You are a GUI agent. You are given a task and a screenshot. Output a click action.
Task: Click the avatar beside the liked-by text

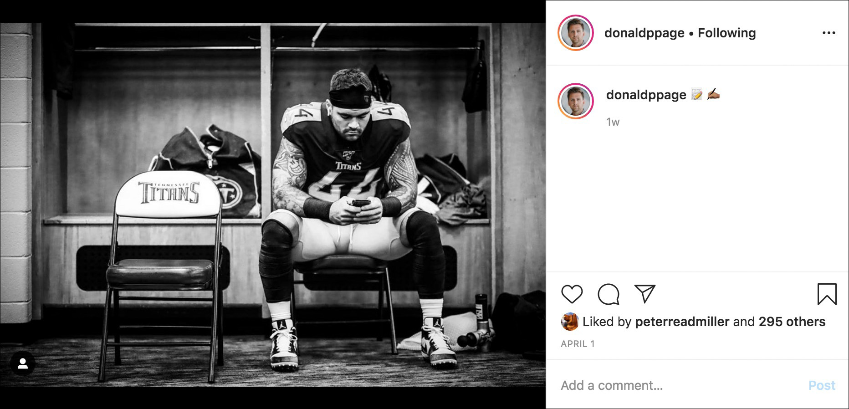coord(569,321)
